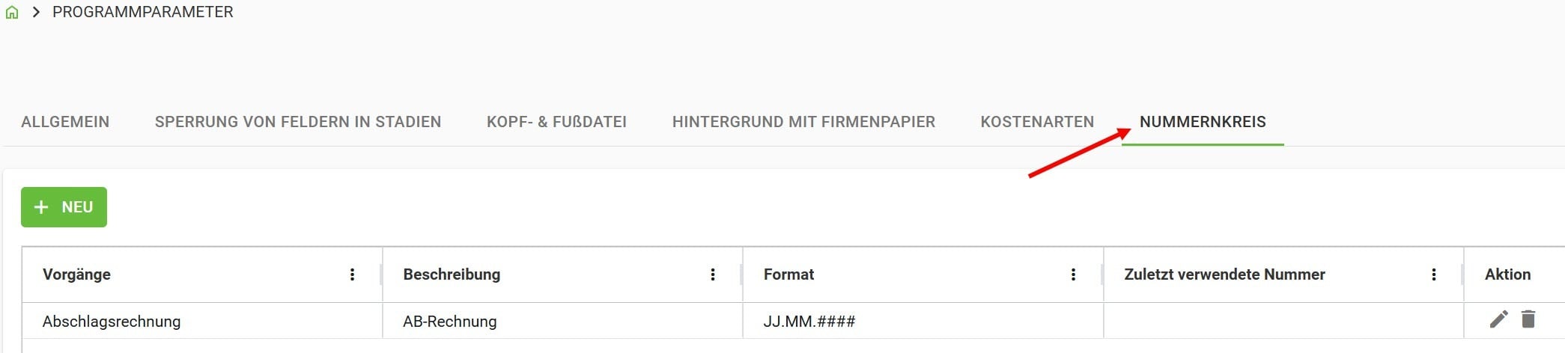The width and height of the screenshot is (1565, 353).
Task: Sort by the Format column header
Action: pyautogui.click(x=788, y=274)
